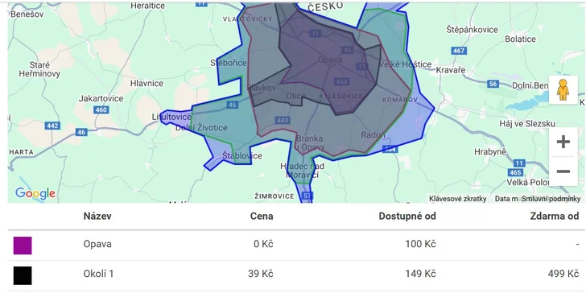Screen dimensions: 586x293
Task: Click Opava city label on map
Action: tap(330, 60)
